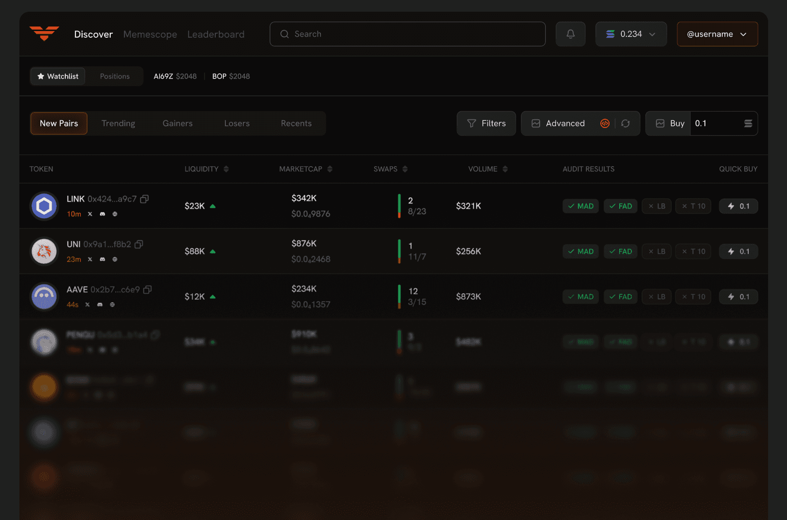This screenshot has height=520, width=787.
Task: Switch to the Recents tab
Action: [x=296, y=123]
